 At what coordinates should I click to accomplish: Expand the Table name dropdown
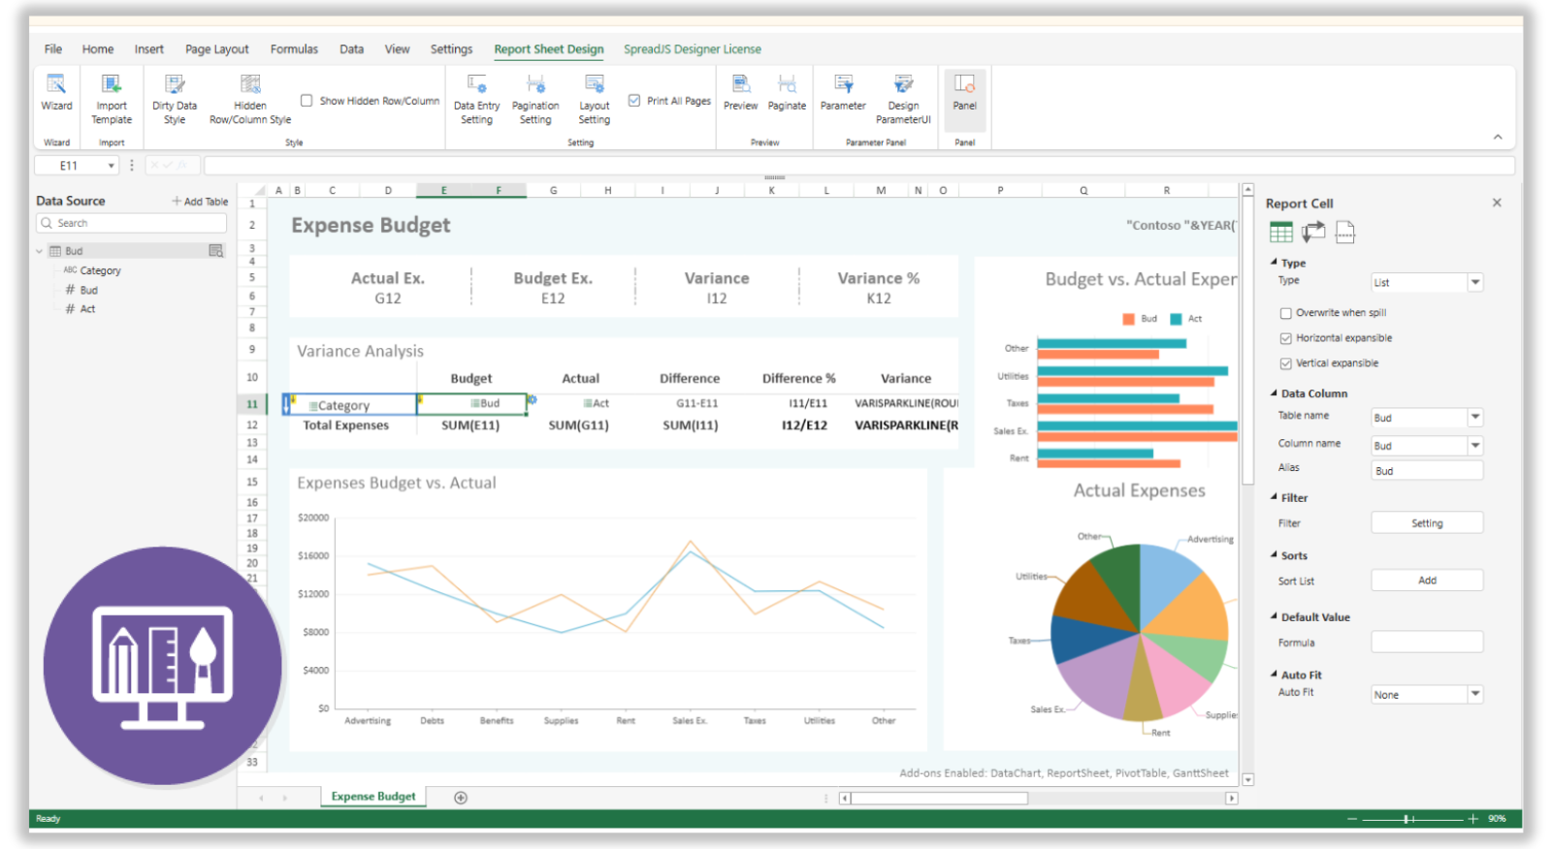[x=1474, y=418]
